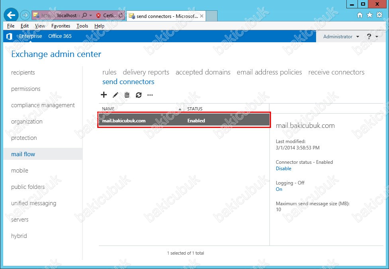Close the send connectors browser tab
Image resolution: width=389 pixels, height=269 pixels.
pyautogui.click(x=202, y=16)
